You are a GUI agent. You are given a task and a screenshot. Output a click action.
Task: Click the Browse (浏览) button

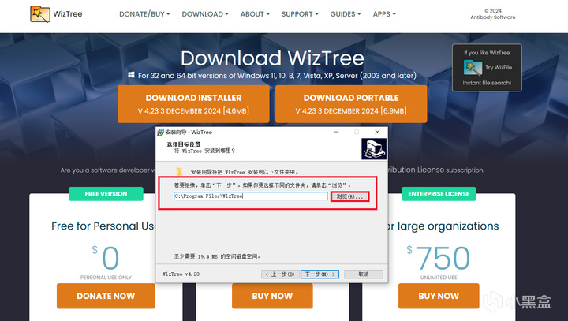349,196
